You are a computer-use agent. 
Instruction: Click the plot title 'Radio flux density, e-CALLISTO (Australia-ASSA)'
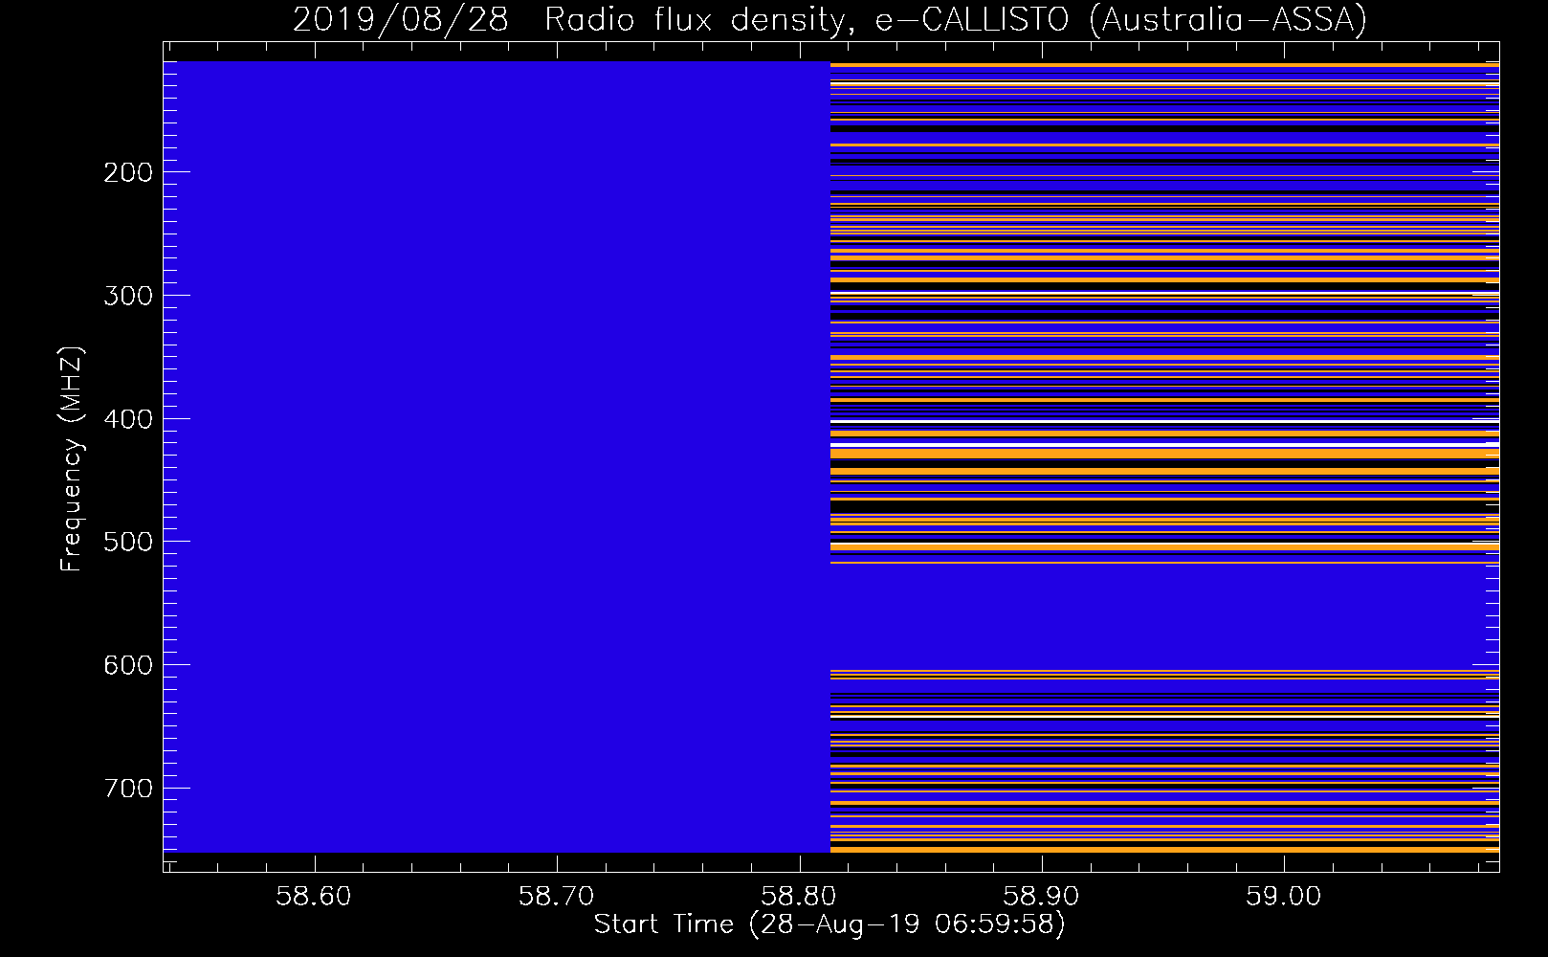(x=956, y=20)
